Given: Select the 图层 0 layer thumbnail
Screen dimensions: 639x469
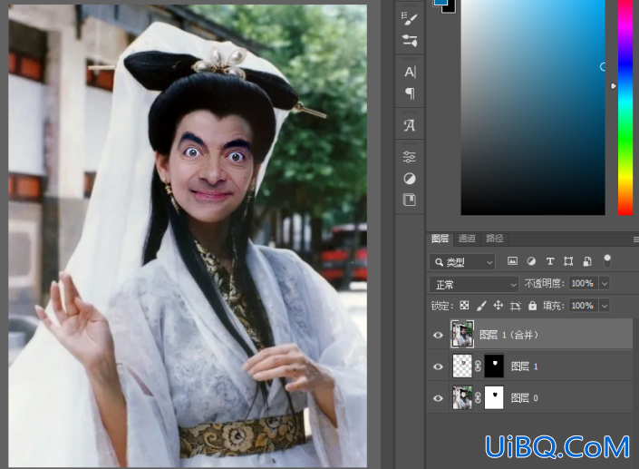Looking at the screenshot, I should pos(462,397).
